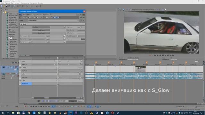The image size is (205, 115).
Task: Open the S_Blur Mode dropdown
Action: click(41, 27)
